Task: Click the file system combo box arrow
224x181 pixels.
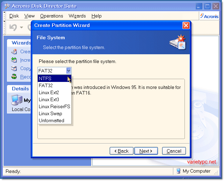Action: click(68, 71)
